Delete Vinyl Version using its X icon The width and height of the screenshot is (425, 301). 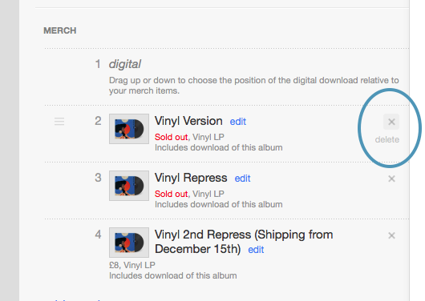391,122
